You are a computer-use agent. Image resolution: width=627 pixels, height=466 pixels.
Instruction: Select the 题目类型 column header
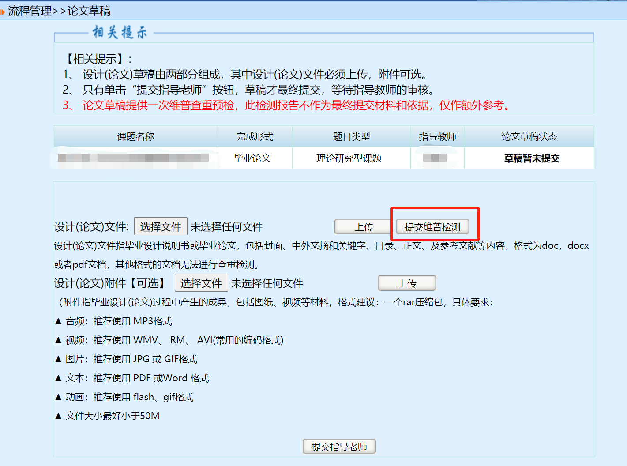tap(351, 137)
